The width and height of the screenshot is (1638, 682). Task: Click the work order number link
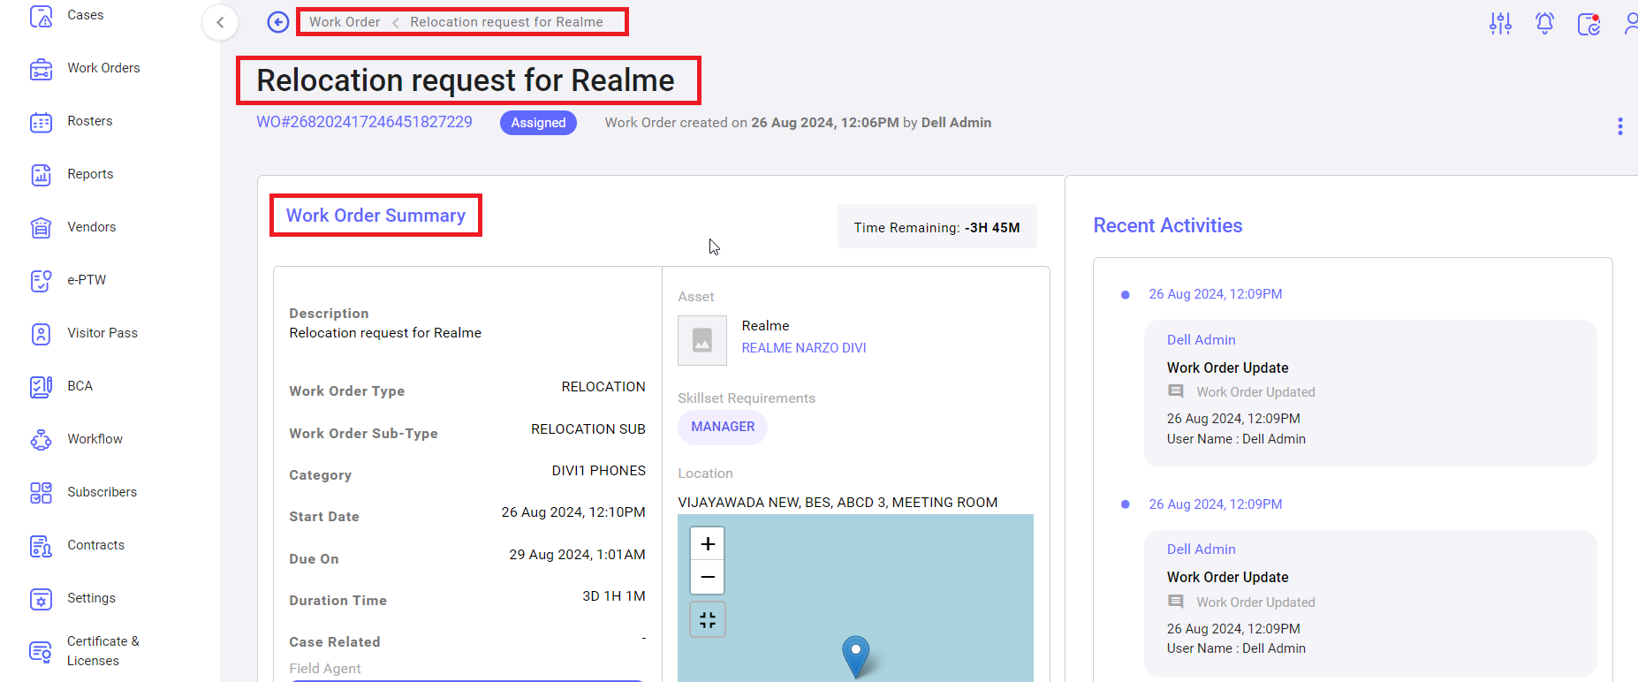[364, 122]
